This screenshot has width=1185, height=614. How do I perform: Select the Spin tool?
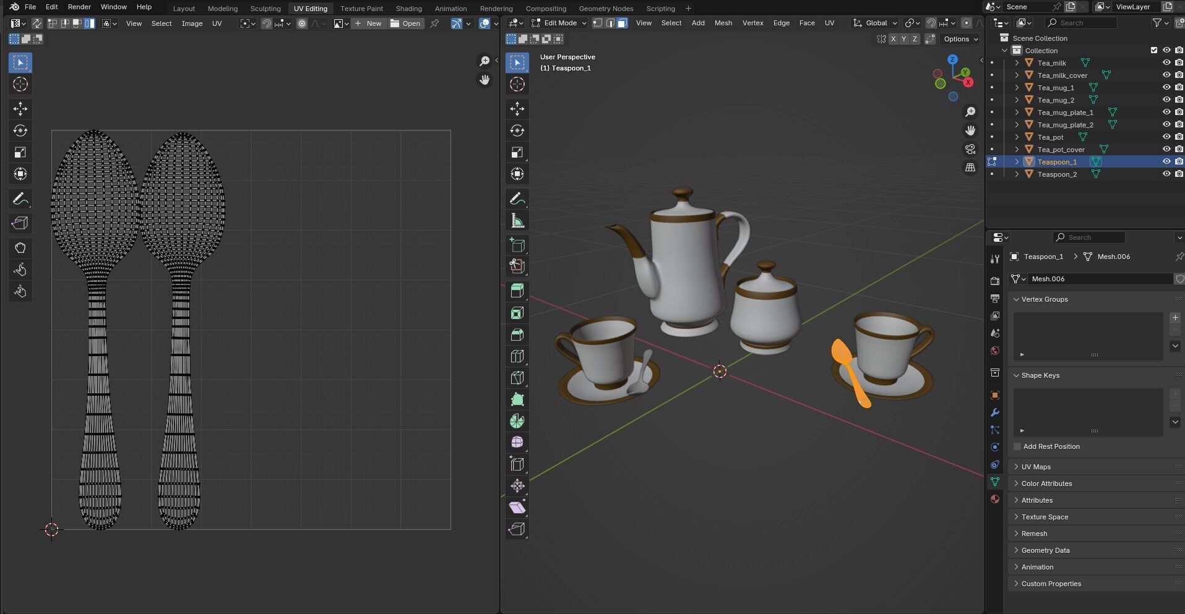517,421
